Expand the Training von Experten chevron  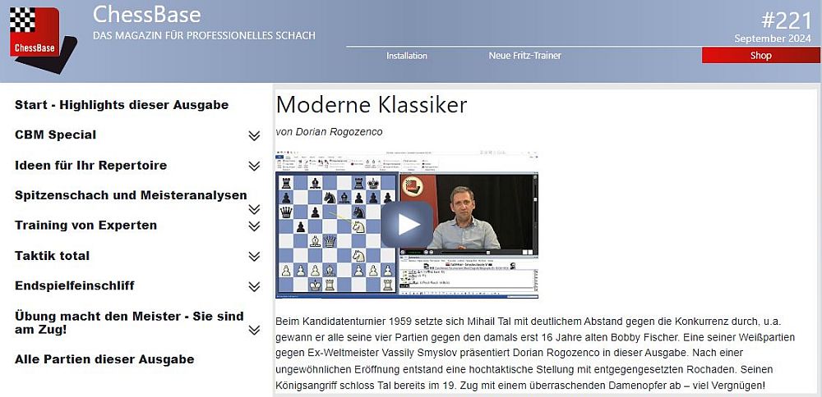pos(254,226)
